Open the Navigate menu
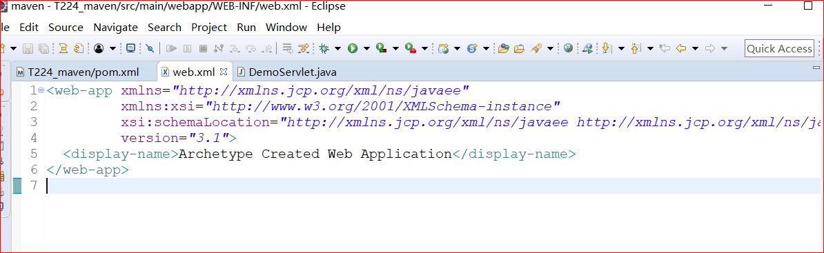Screen dimensions: 824x253 [x=116, y=28]
